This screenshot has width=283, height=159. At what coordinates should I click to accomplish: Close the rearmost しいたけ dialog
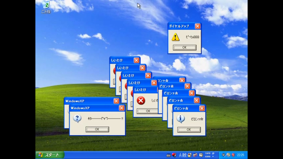[x=136, y=60]
